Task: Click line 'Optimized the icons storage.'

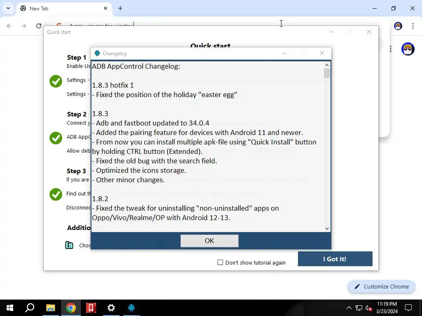Action: click(139, 170)
